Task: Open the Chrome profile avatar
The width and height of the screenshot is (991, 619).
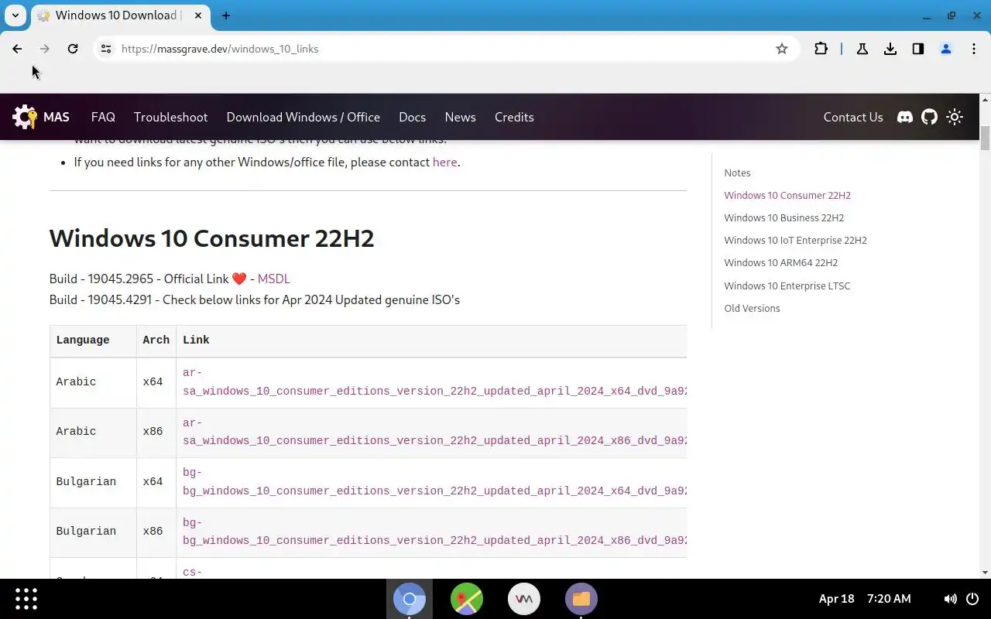Action: click(946, 49)
